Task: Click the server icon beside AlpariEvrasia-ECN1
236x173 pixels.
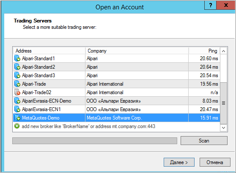Action: click(17, 109)
